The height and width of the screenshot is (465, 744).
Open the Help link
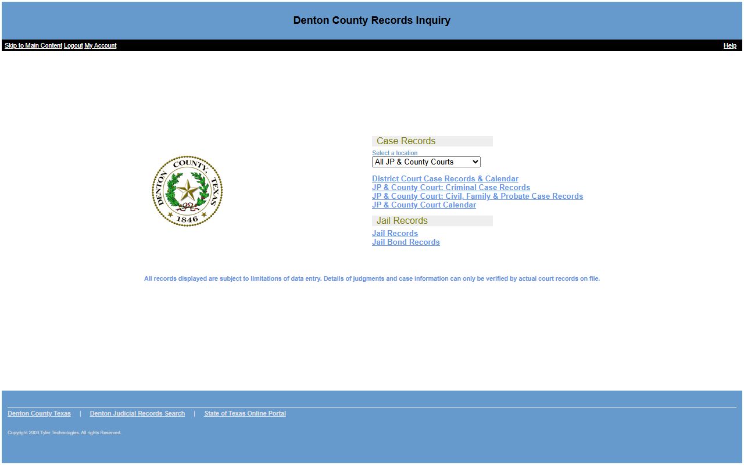click(730, 45)
